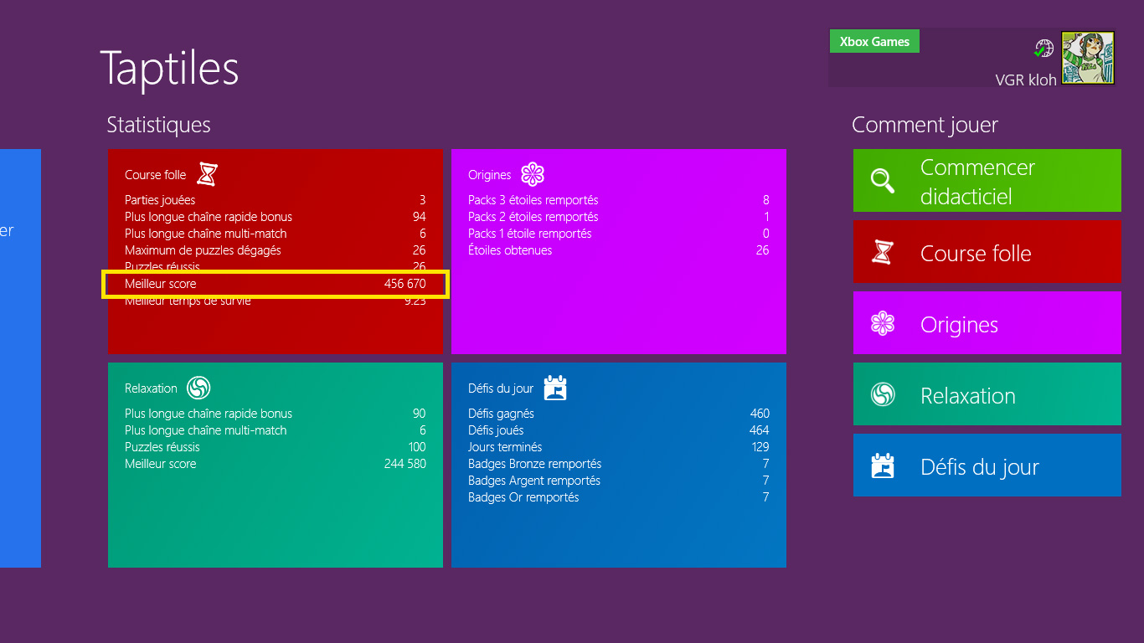Click the hourglass icon in the Course folle statistics tile

(x=207, y=174)
